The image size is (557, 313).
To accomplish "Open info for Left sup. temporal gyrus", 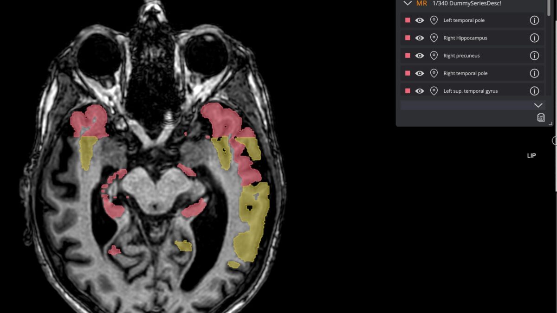I will [534, 91].
